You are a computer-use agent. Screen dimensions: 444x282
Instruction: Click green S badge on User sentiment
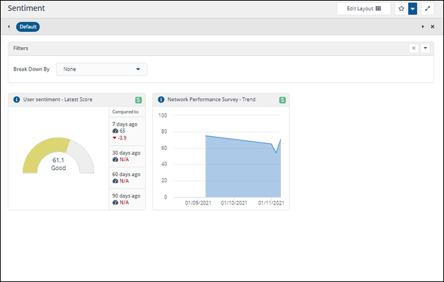point(138,100)
